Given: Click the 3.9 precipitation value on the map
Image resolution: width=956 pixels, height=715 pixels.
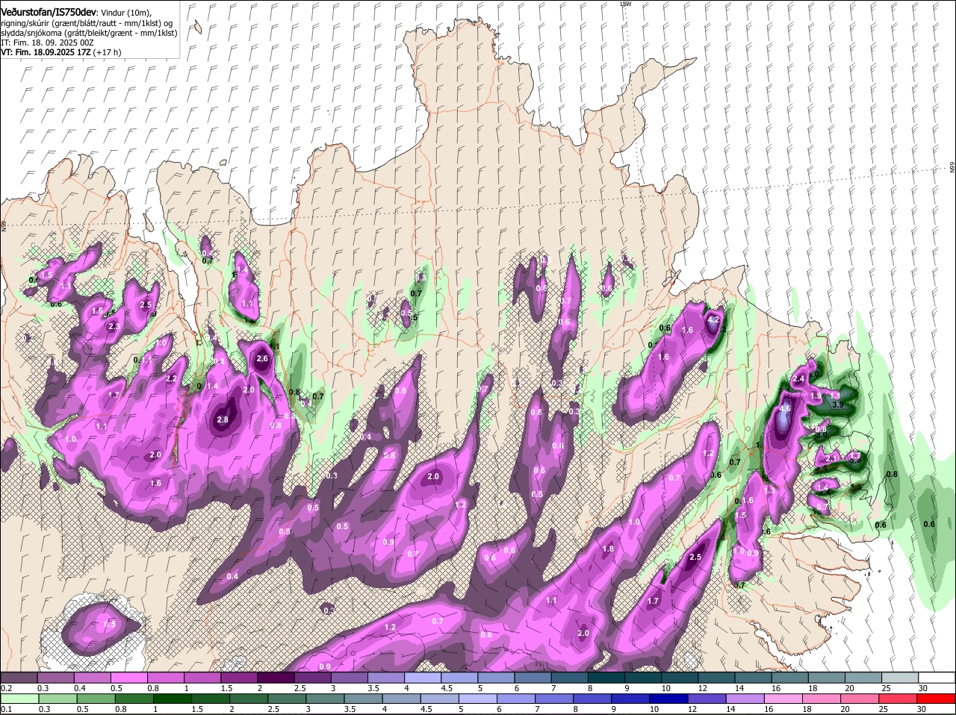Looking at the screenshot, I should [x=838, y=405].
